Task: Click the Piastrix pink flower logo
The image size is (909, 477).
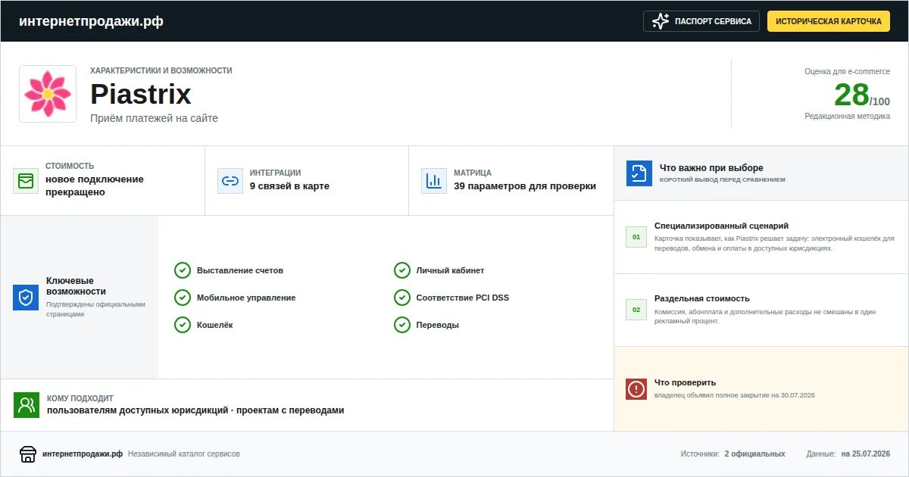Action: click(48, 94)
